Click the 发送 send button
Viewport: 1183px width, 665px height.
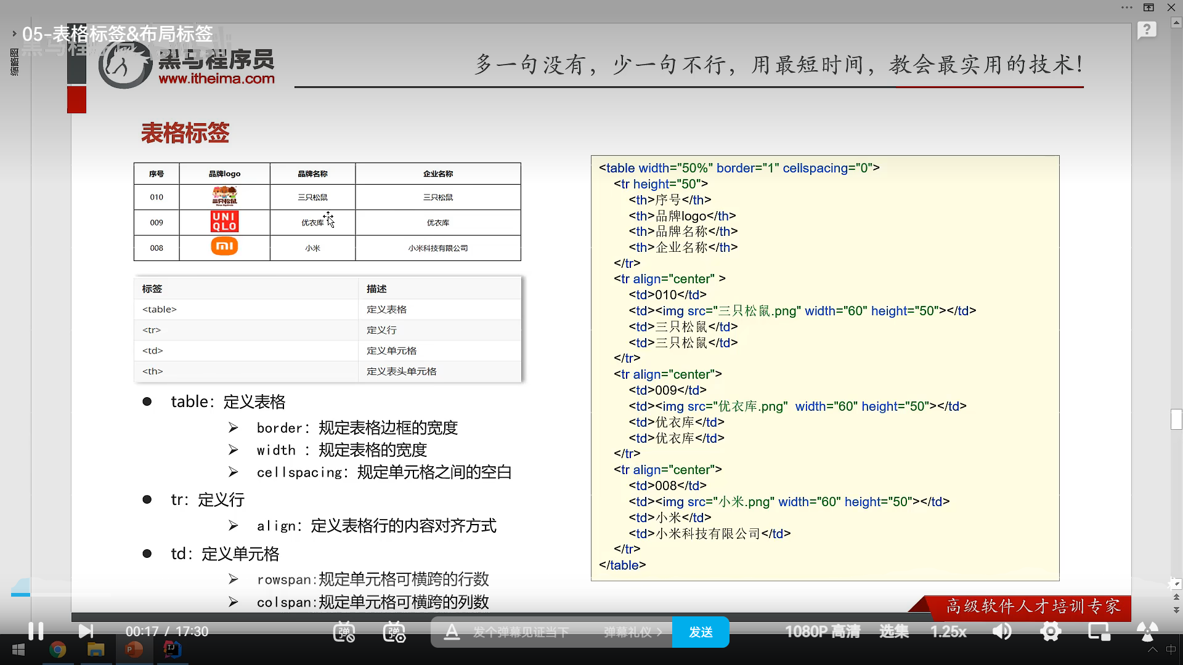701,632
